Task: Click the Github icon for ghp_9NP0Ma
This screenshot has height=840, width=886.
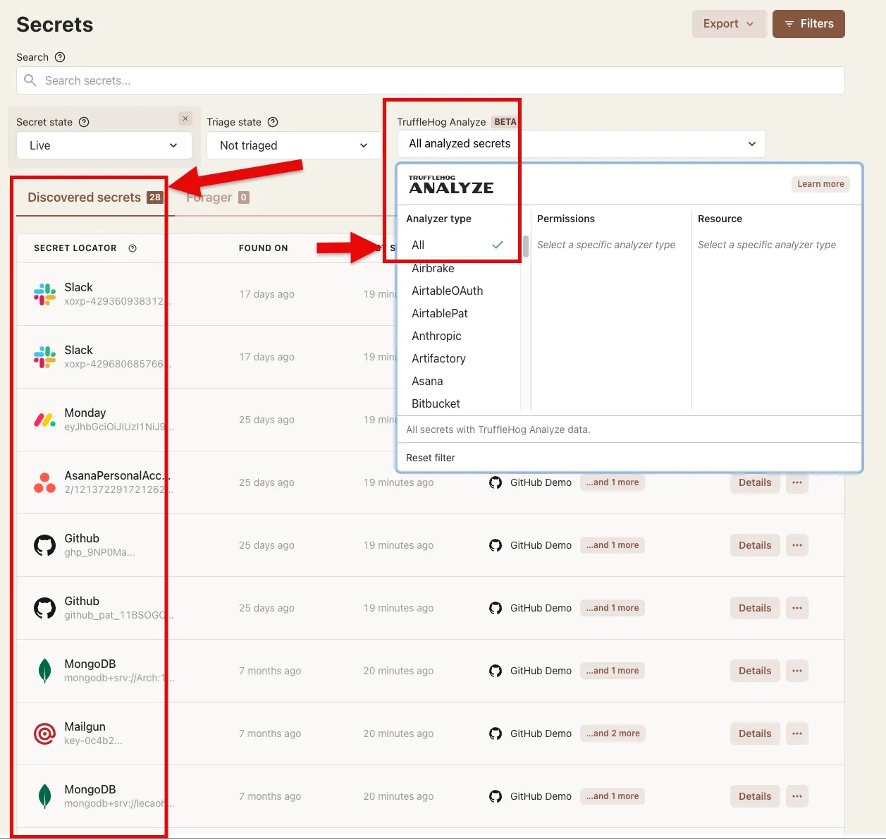Action: tap(44, 545)
